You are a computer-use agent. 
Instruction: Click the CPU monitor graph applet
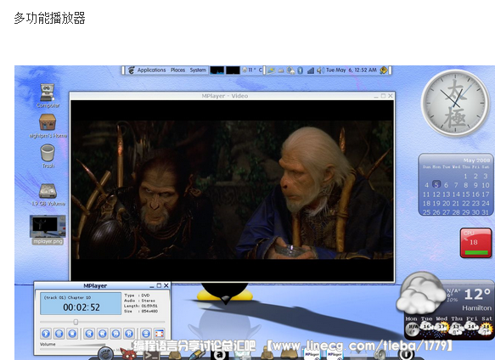pos(217,70)
